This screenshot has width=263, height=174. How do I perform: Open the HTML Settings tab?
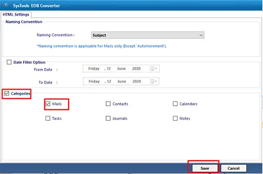click(16, 15)
